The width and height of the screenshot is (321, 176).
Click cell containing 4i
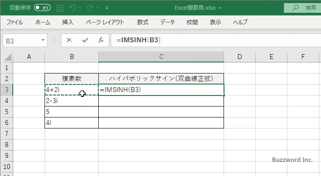click(71, 123)
